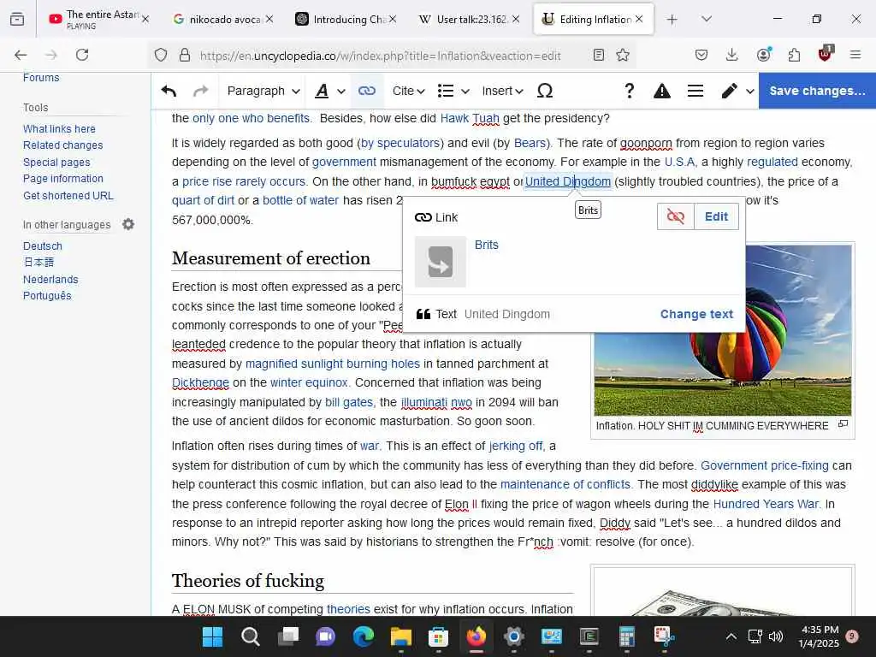The width and height of the screenshot is (876, 657).
Task: Open Deutsch language version
Action: click(x=43, y=246)
